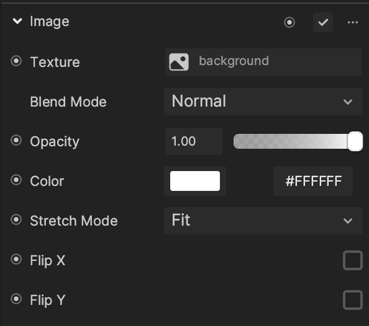Click the keyframe dot next to Stretch Mode

coord(16,220)
